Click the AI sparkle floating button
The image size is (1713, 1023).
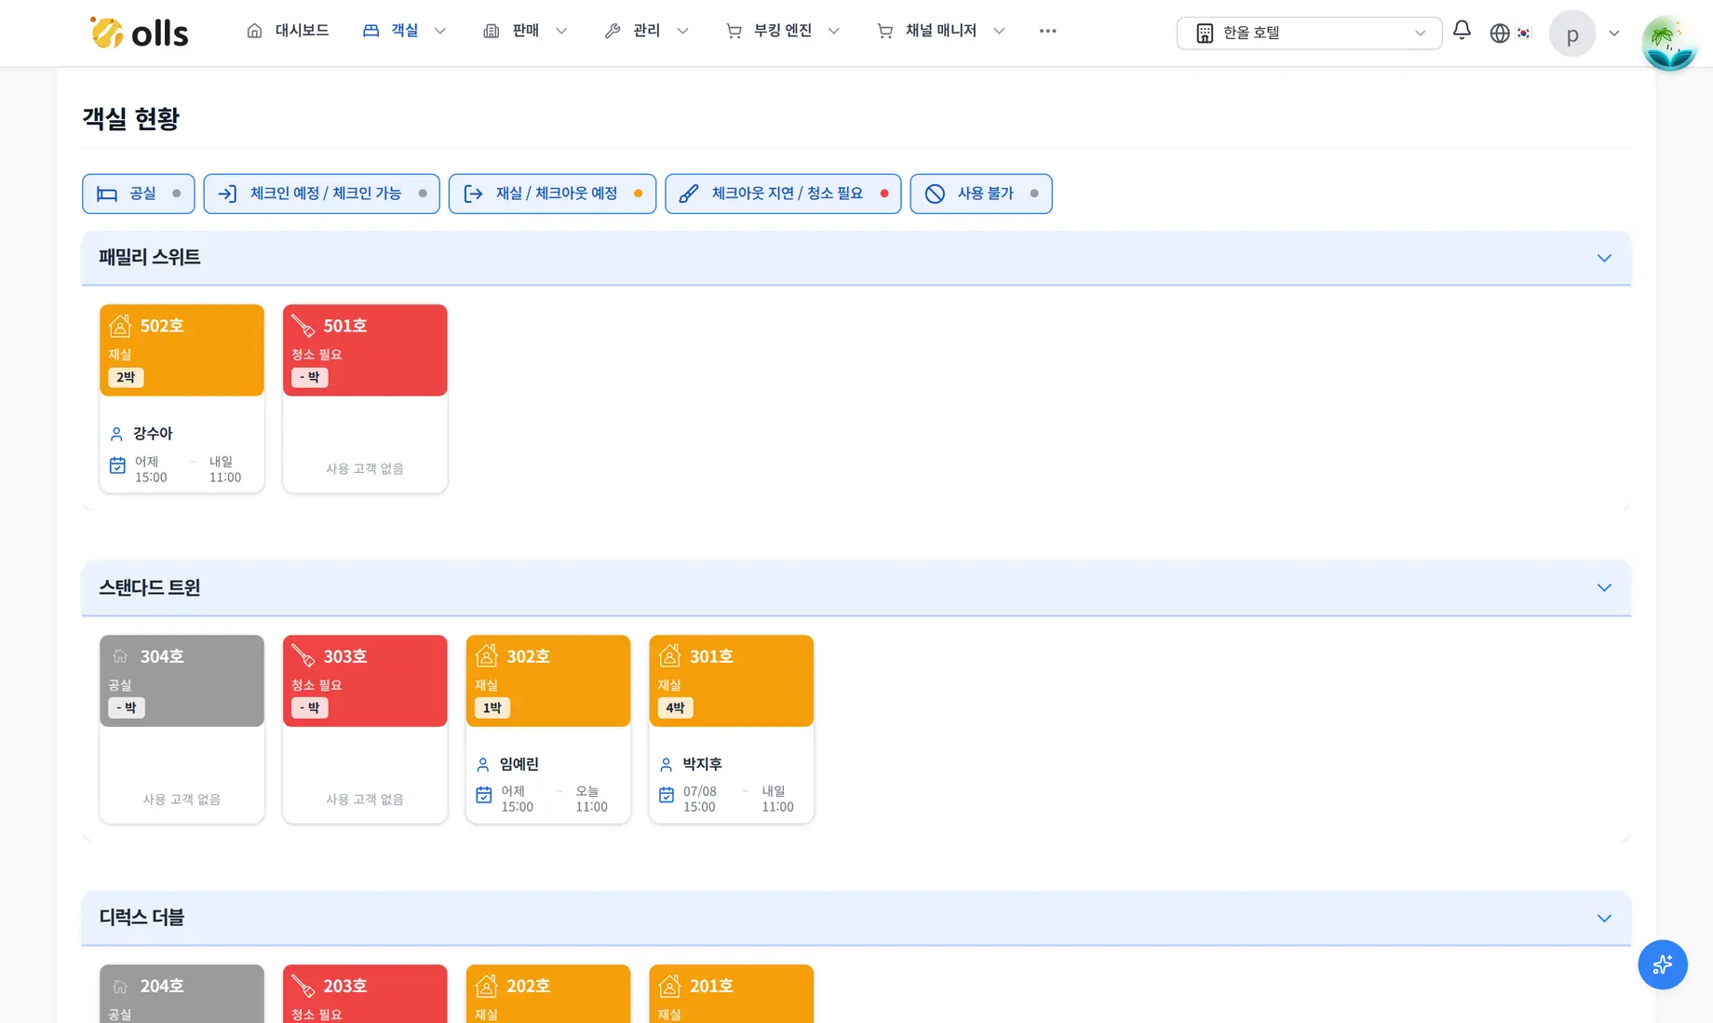click(1662, 964)
